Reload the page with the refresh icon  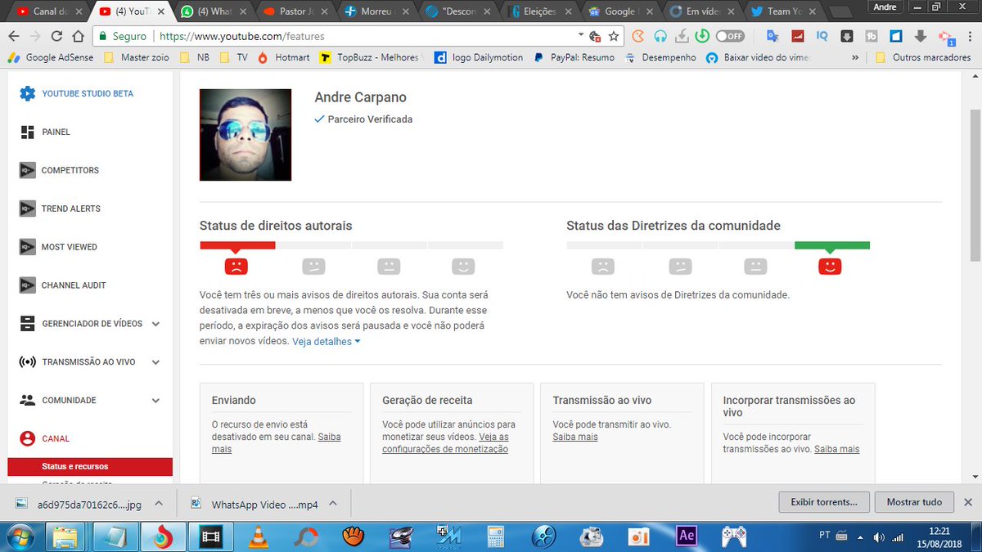click(x=56, y=36)
